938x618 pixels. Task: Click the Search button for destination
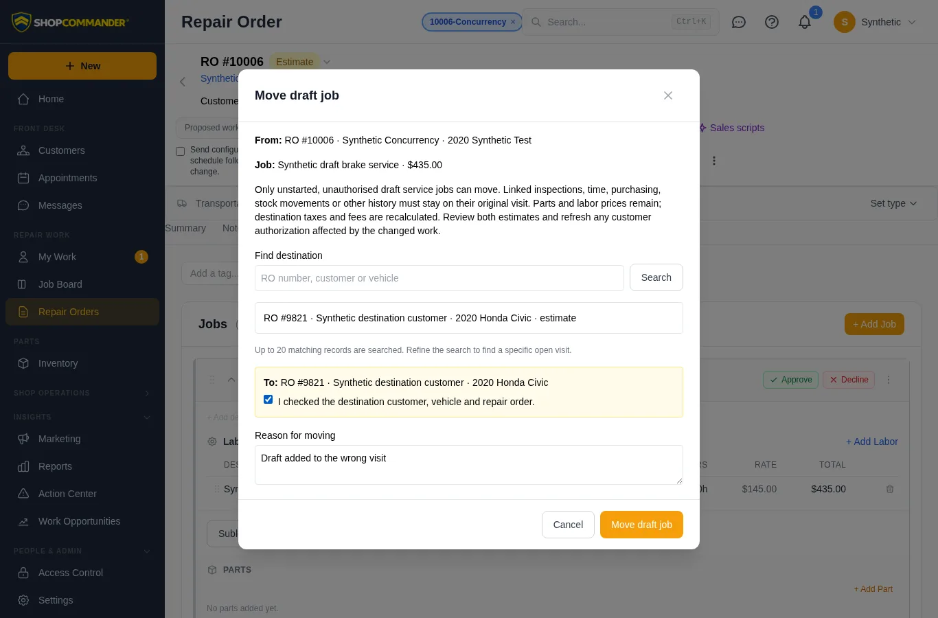656,277
